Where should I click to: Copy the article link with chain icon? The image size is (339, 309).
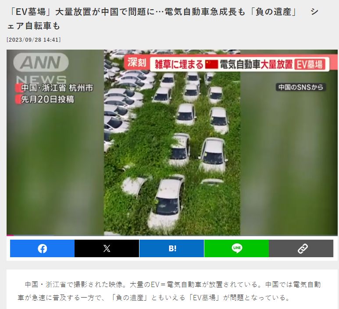click(301, 248)
